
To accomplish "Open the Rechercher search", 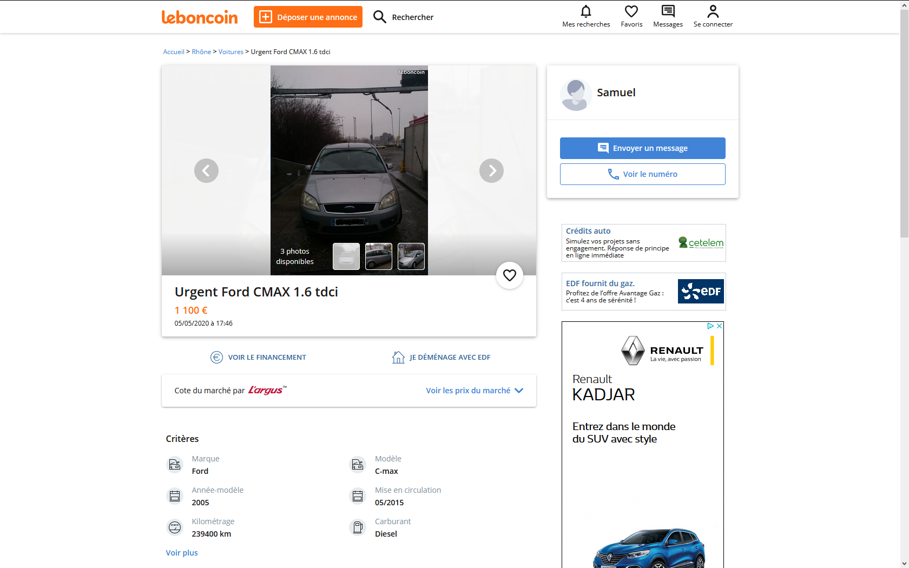I will (x=404, y=17).
